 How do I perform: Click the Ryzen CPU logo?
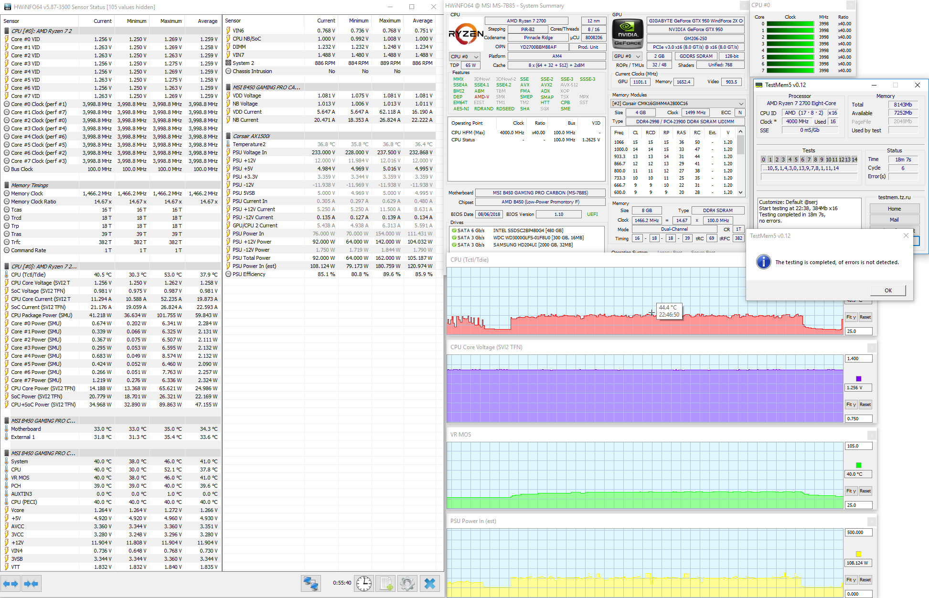pos(466,33)
